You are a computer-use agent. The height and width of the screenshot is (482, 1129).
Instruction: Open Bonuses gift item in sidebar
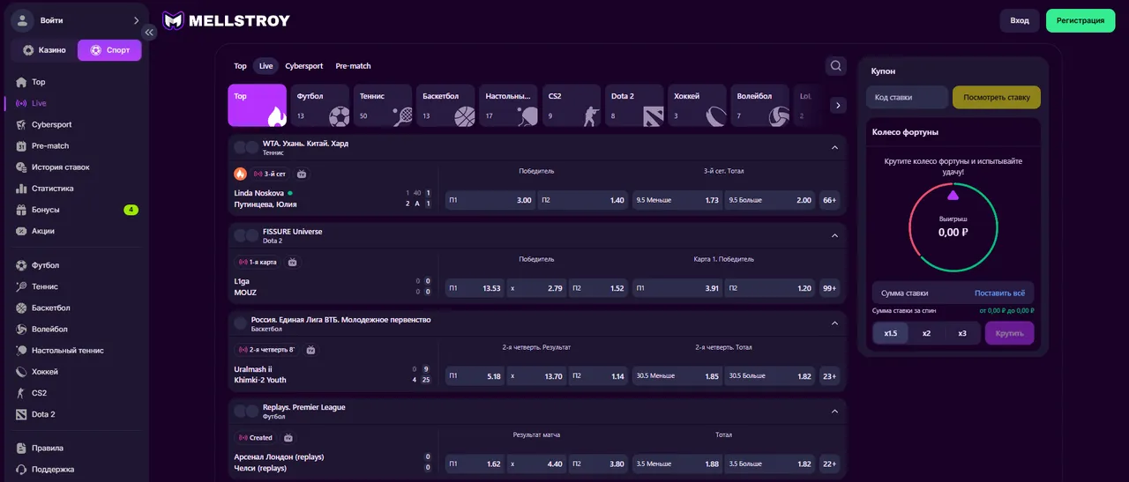45,210
